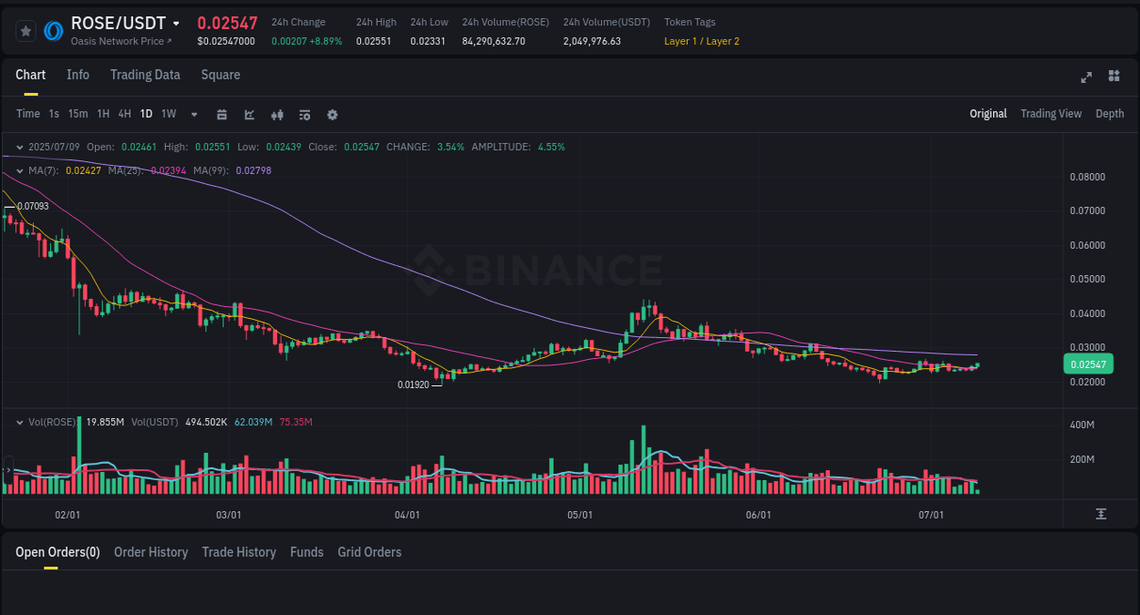Viewport: 1140px width, 615px height.
Task: Switch chart rendering to Trading View
Action: pos(1051,114)
